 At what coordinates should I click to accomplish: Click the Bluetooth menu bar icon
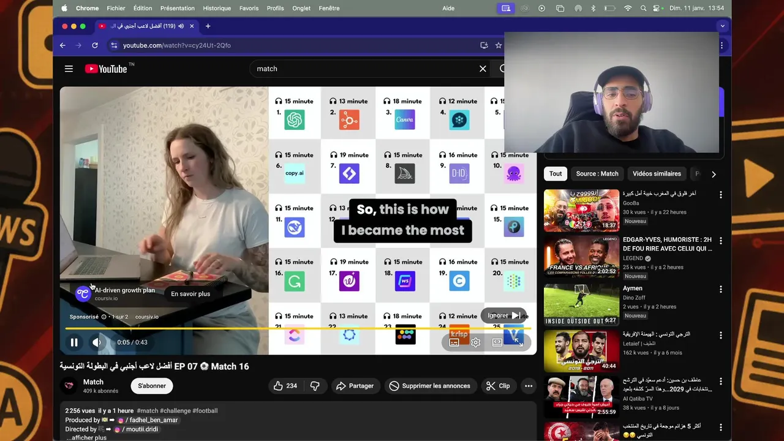click(x=593, y=9)
